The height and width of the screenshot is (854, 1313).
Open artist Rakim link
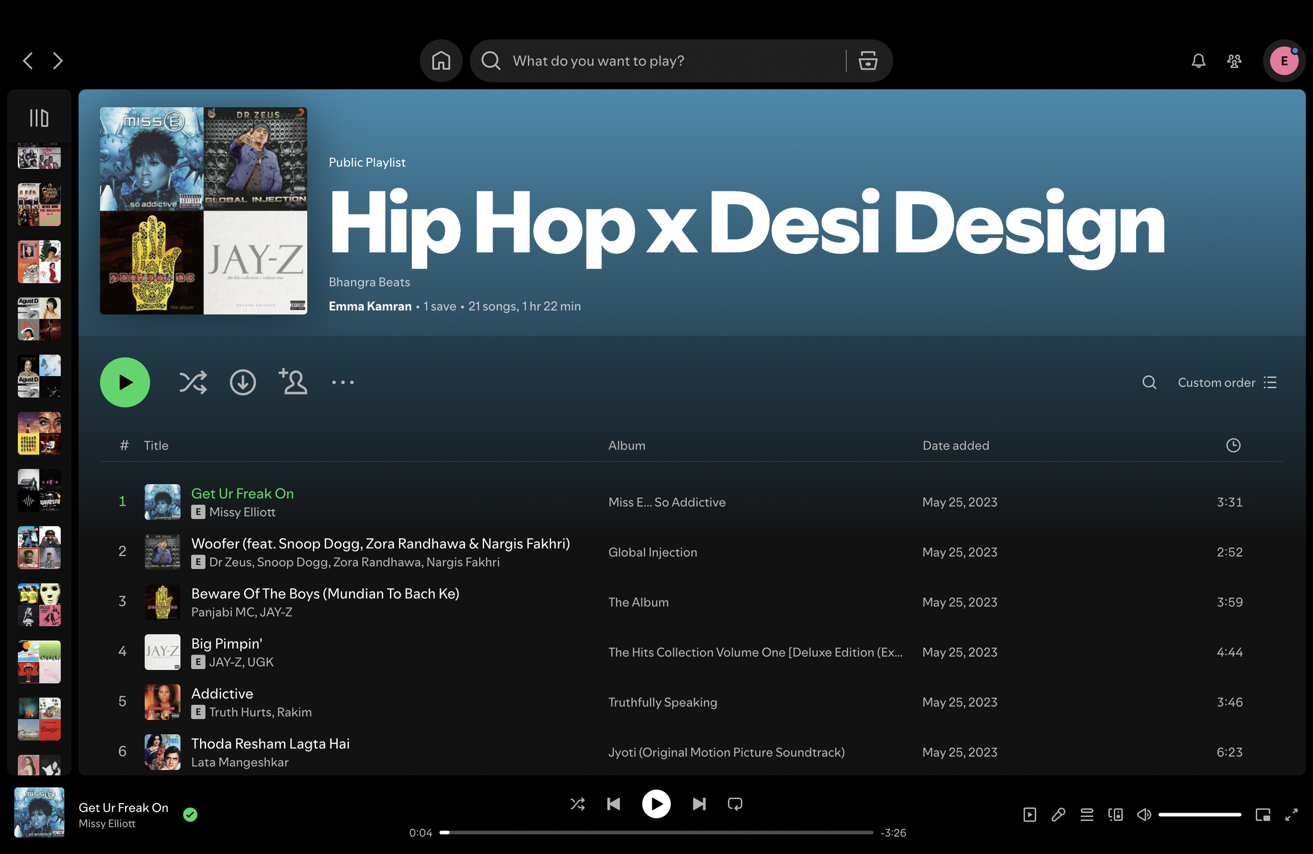pos(294,712)
